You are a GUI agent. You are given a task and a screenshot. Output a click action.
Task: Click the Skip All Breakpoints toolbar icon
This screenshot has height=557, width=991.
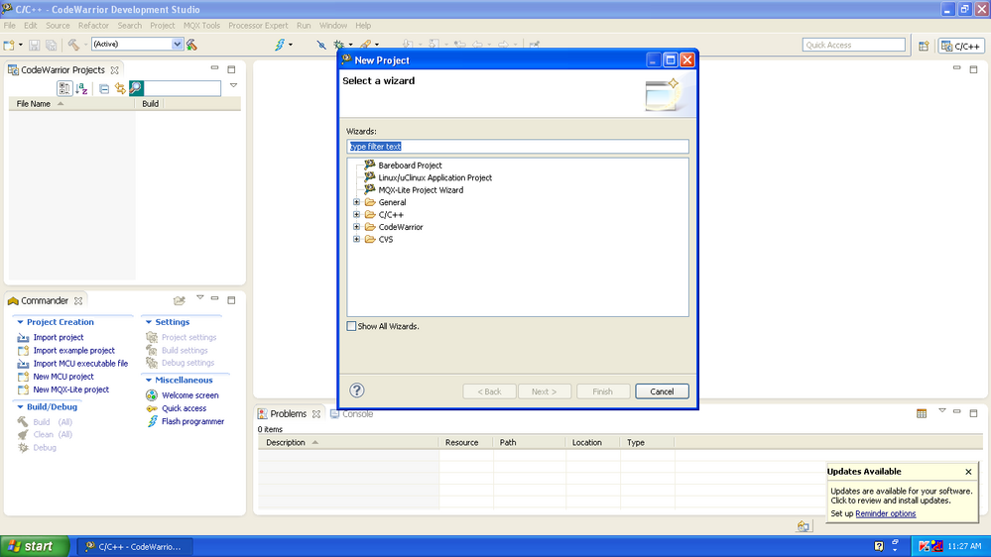point(321,45)
